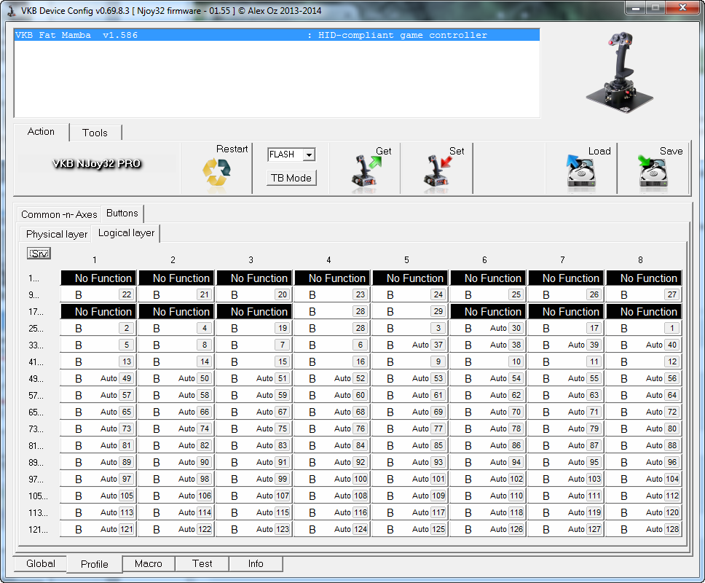Open the Test bottom tab
Screen dimensions: 705x583
coord(202,563)
